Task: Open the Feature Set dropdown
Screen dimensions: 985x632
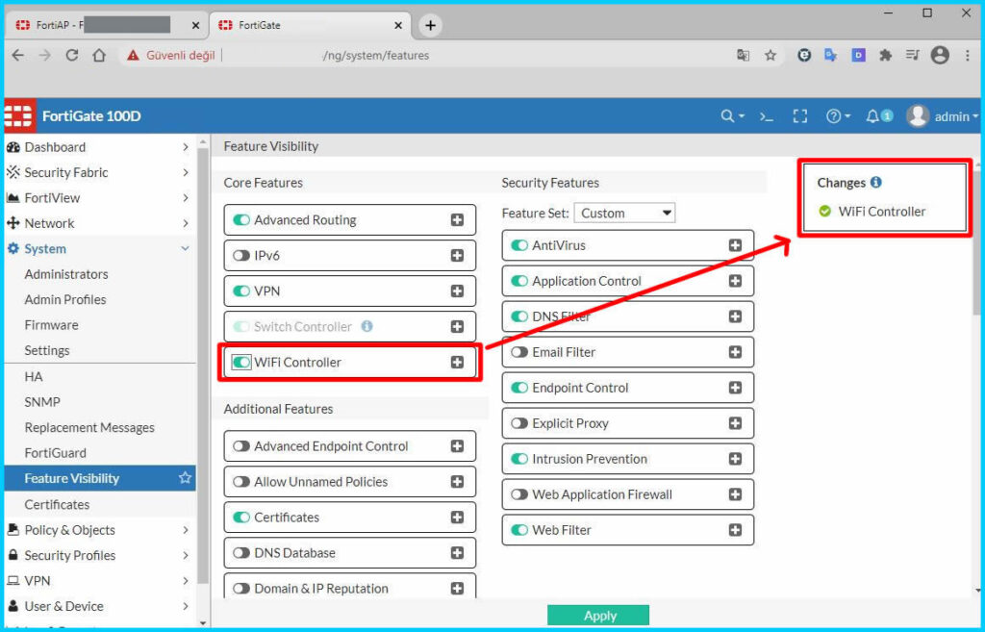Action: [x=625, y=213]
